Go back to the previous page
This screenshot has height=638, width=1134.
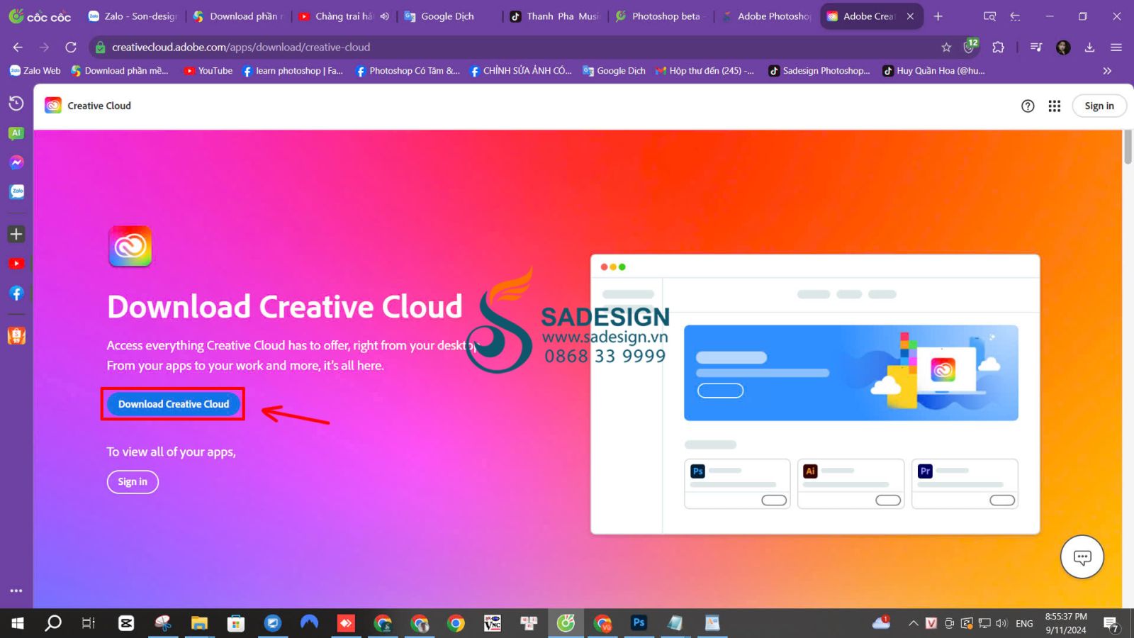click(18, 47)
